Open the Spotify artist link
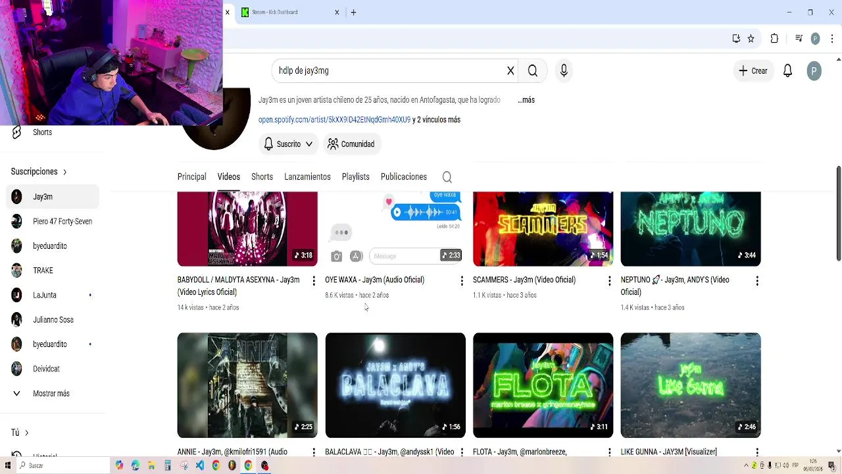Image resolution: width=842 pixels, height=474 pixels. point(334,120)
